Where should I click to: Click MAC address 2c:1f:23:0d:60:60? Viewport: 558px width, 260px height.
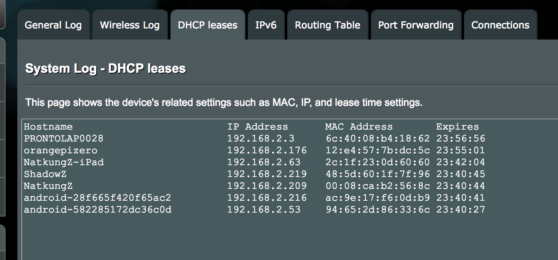pyautogui.click(x=378, y=162)
